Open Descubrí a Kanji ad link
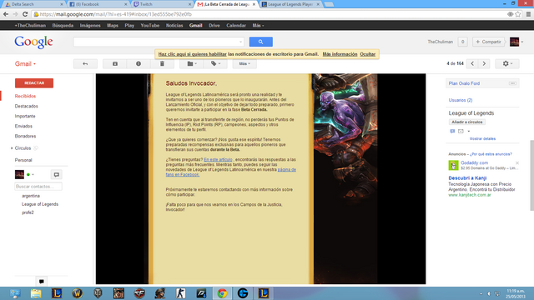This screenshot has height=300, width=534. click(x=467, y=177)
